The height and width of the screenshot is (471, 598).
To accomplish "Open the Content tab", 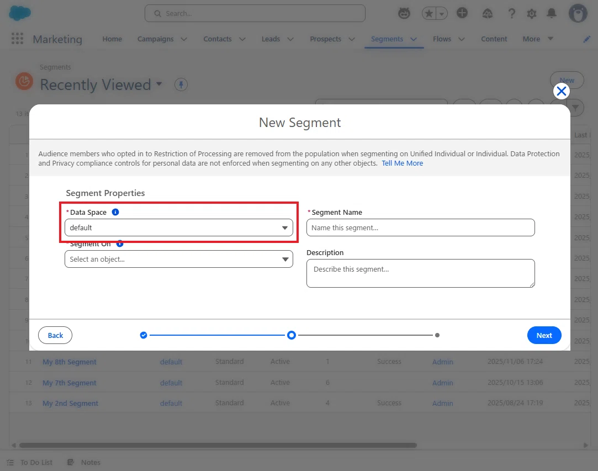I will [x=494, y=39].
